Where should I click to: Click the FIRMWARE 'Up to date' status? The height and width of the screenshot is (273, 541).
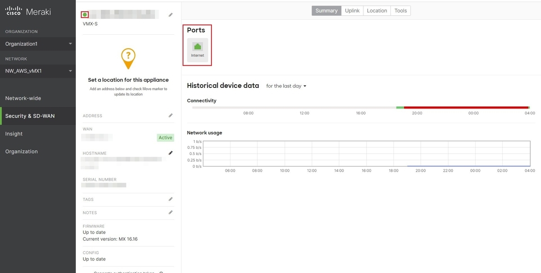point(94,232)
